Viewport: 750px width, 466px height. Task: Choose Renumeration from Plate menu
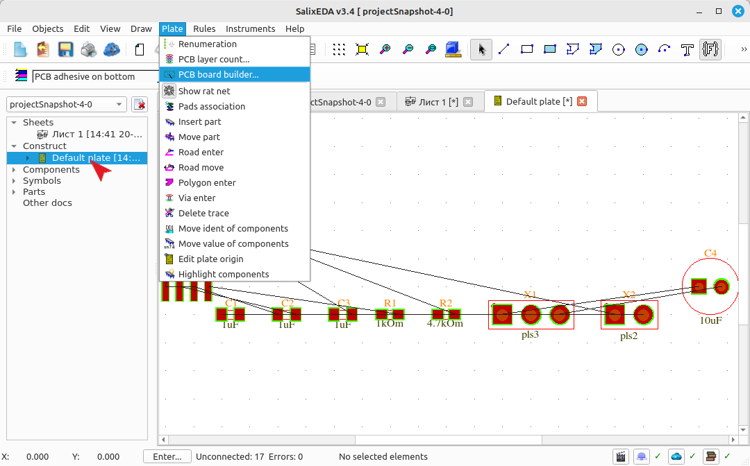click(x=235, y=44)
